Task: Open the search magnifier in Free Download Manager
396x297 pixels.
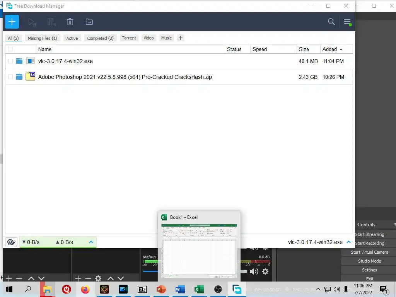Action: (331, 22)
